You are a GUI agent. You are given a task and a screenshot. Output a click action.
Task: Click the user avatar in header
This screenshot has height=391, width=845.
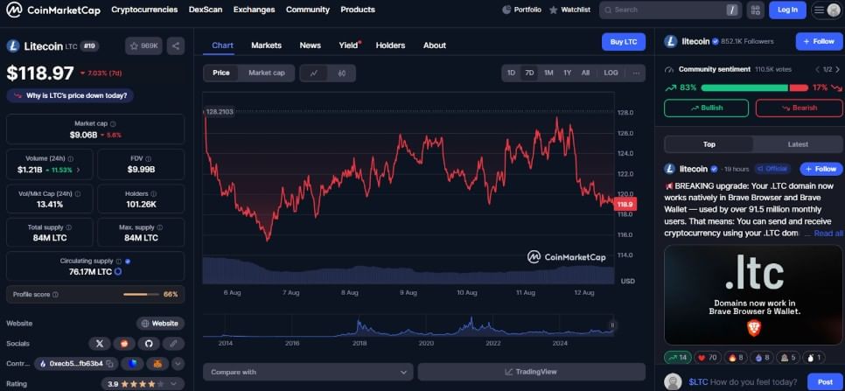[x=833, y=10]
